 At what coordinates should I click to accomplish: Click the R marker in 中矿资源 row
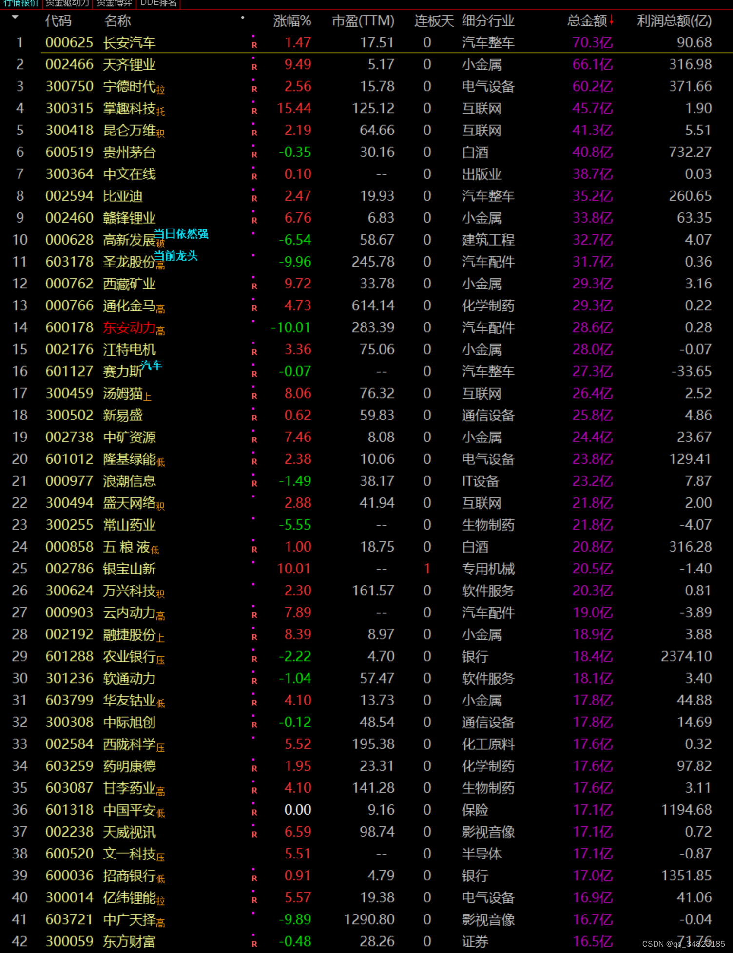[254, 439]
